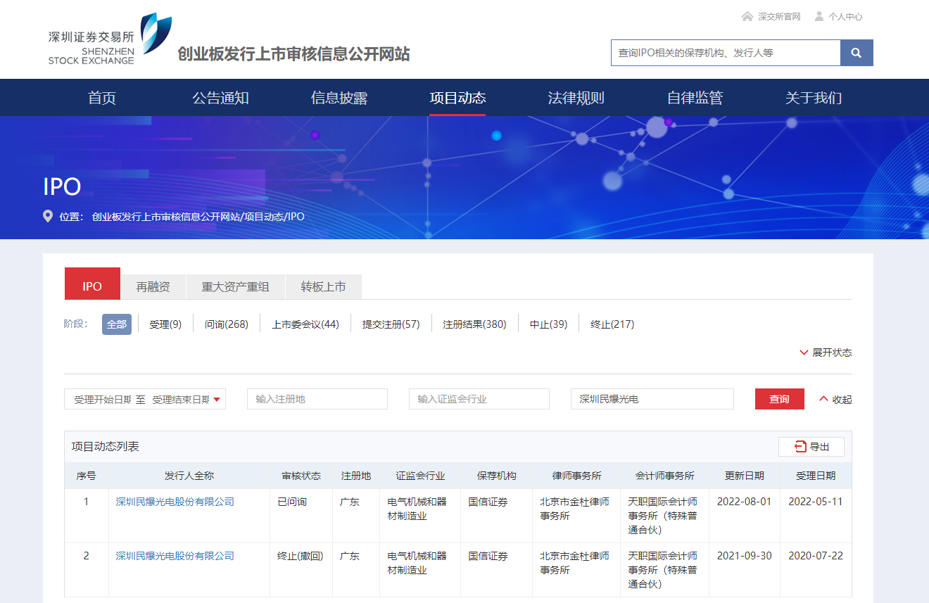
Task: Switch to the 再融资 tab
Action: pyautogui.click(x=153, y=287)
